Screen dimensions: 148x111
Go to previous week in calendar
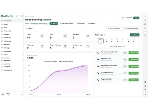coord(97,41)
